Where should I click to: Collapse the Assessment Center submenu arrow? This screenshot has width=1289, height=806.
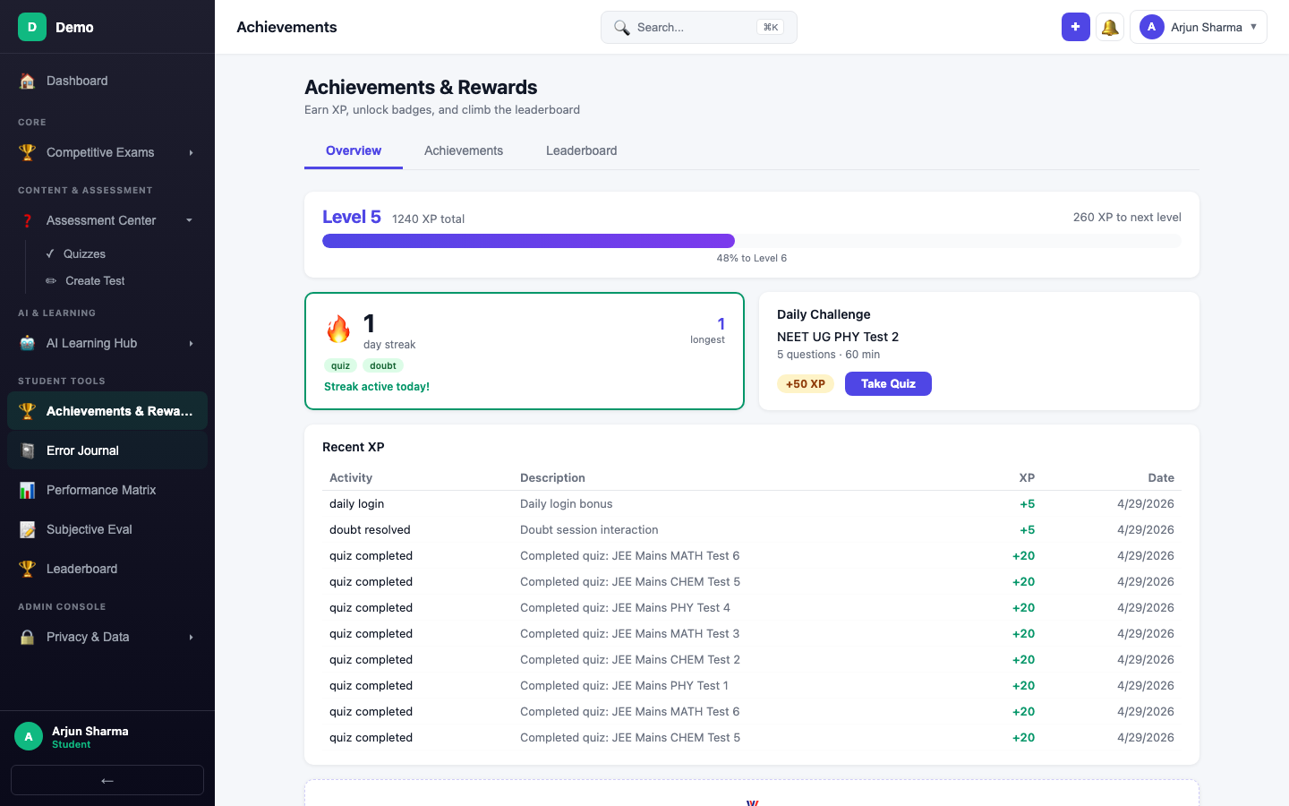[189, 220]
